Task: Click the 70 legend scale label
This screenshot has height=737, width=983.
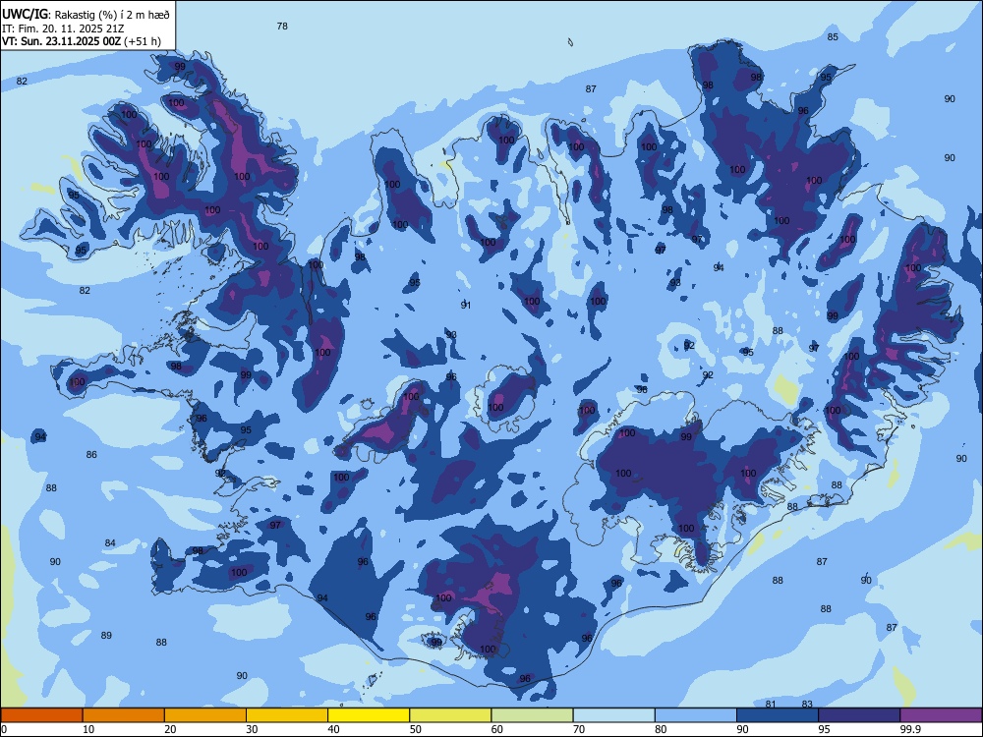Action: tap(579, 729)
